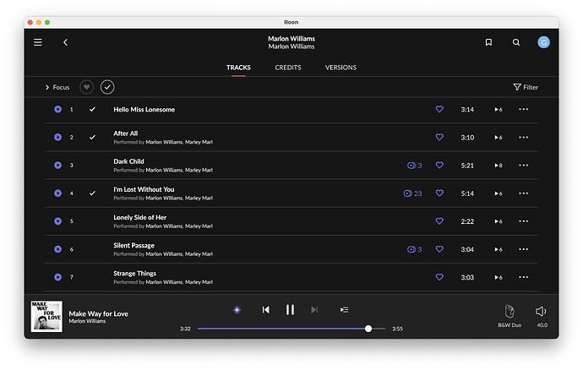Screen dimensions: 583x370
Task: Toggle favorite heart for Hello Miss Lonesome
Action: pos(439,110)
